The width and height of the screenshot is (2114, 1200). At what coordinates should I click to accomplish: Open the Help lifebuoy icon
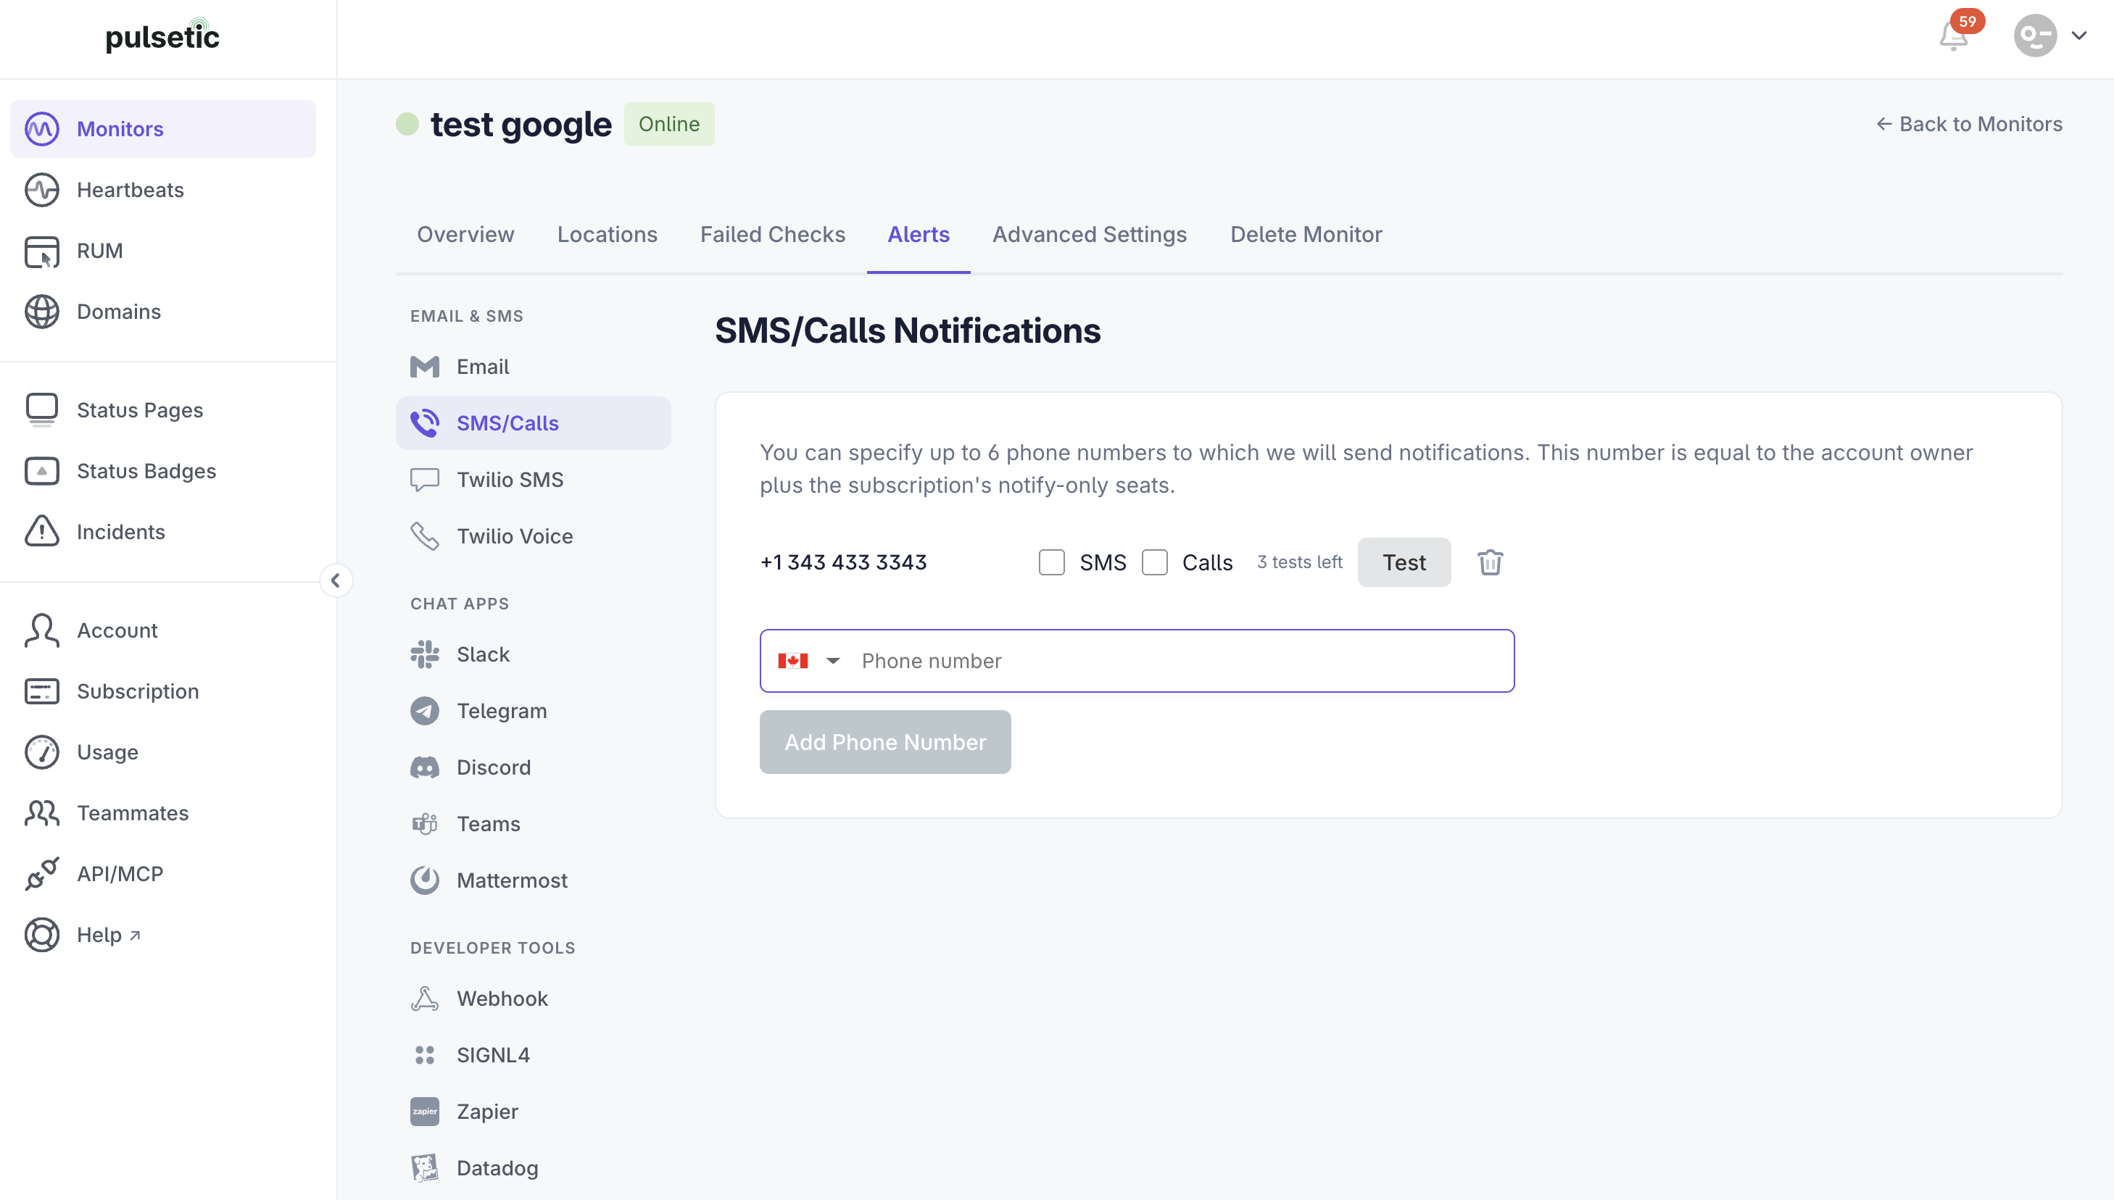(42, 935)
